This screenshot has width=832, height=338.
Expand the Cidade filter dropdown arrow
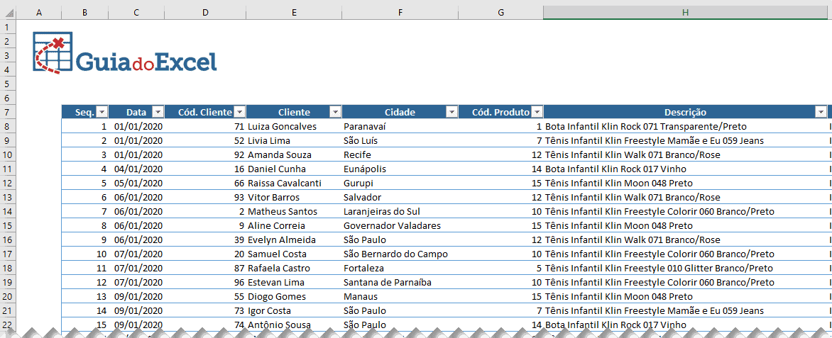click(x=451, y=112)
